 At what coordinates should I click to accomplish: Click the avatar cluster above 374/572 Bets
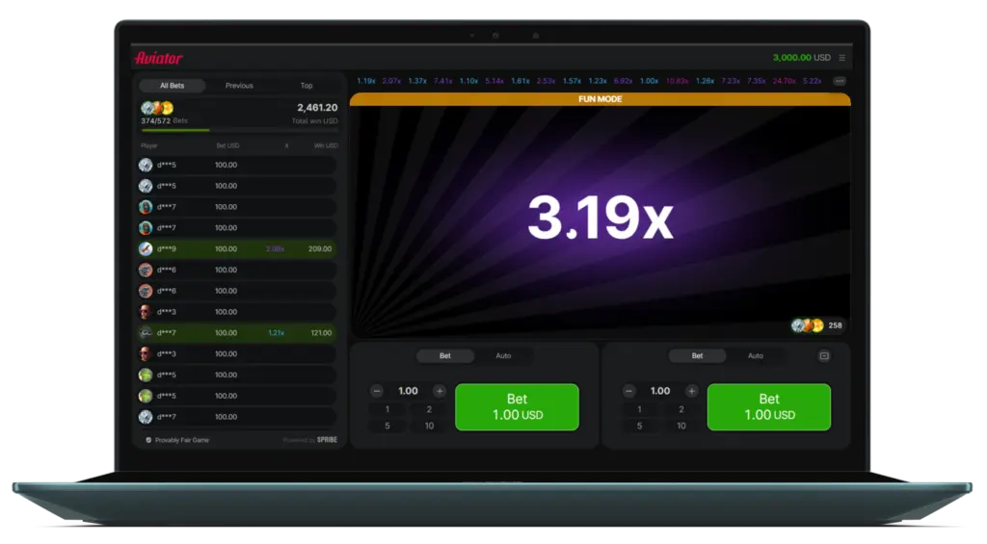pos(157,108)
